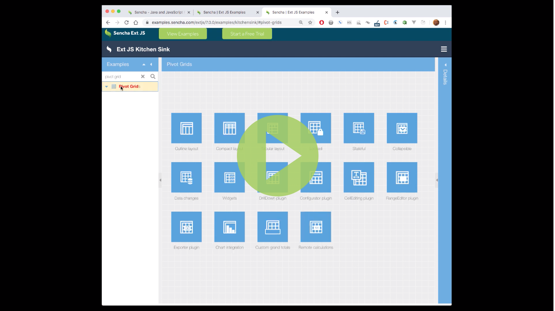Collapse Examples panel with the up arrow
Viewport: 555px width, 311px height.
click(x=144, y=64)
